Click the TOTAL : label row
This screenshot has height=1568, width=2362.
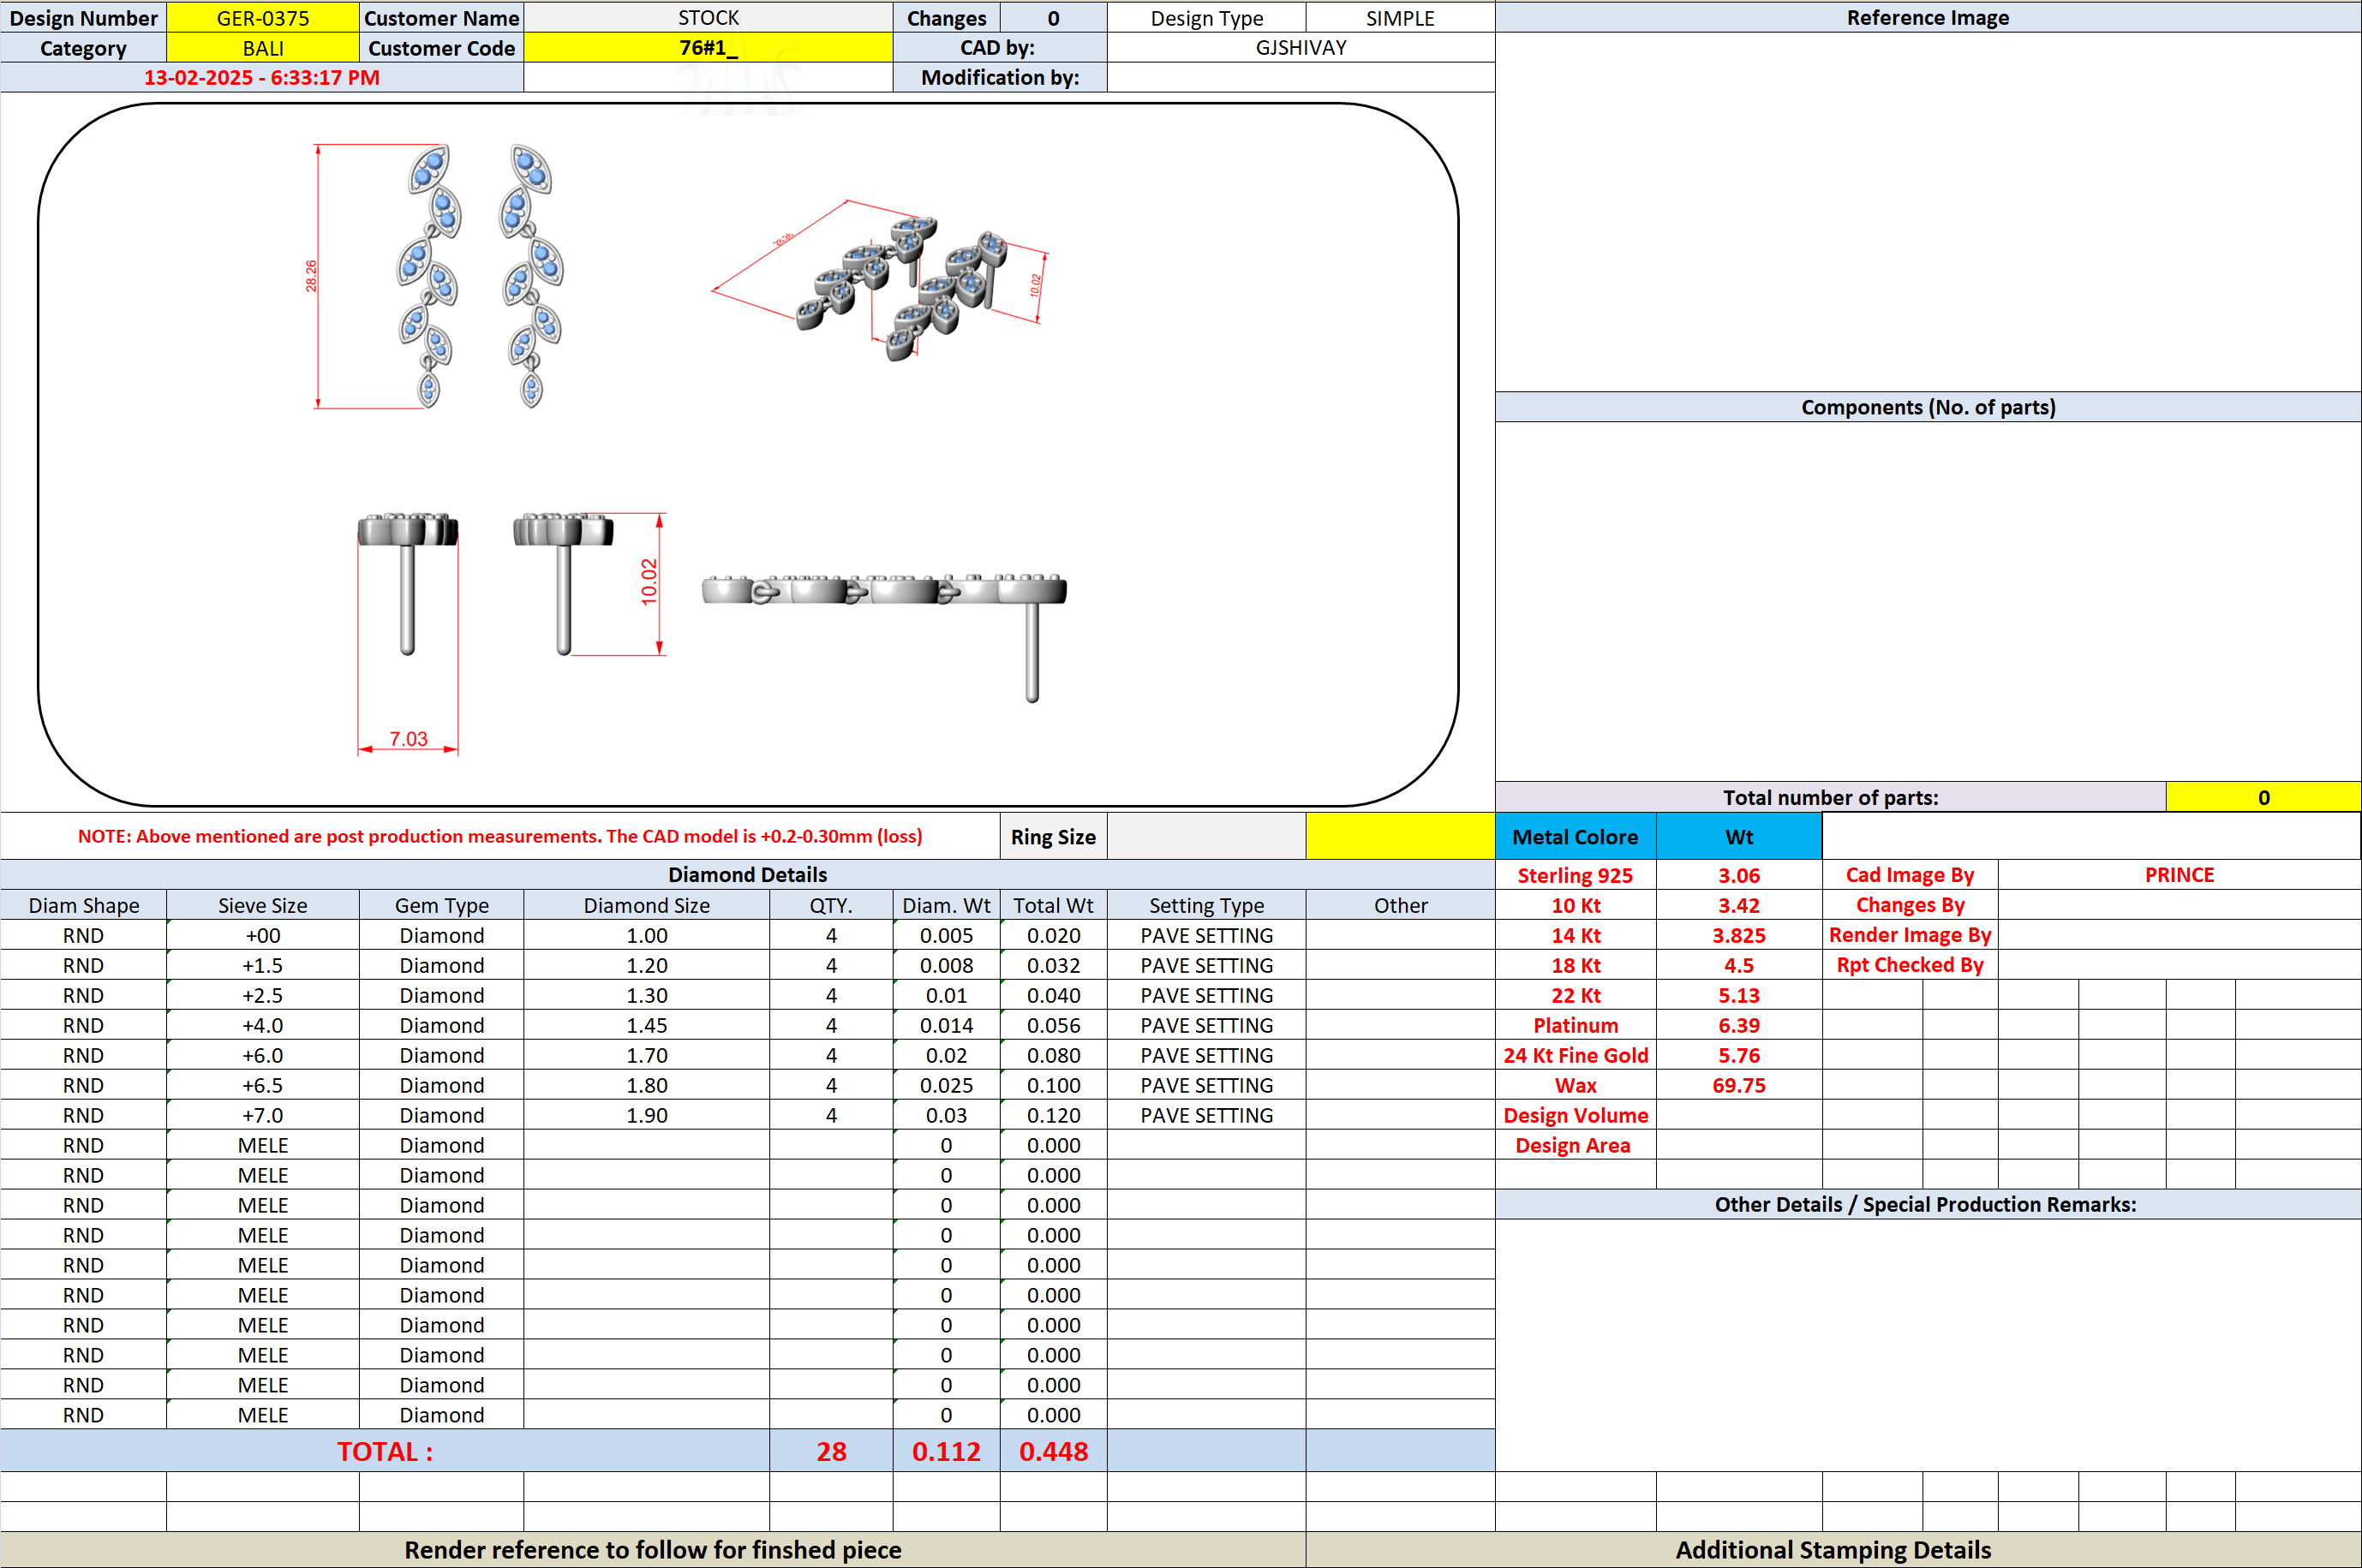(x=386, y=1451)
